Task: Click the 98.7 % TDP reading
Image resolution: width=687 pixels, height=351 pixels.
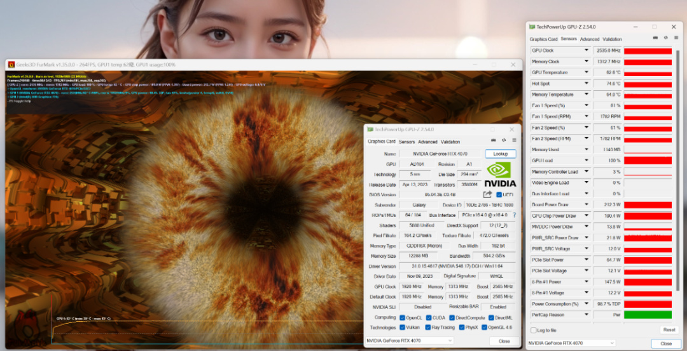Action: [607, 304]
